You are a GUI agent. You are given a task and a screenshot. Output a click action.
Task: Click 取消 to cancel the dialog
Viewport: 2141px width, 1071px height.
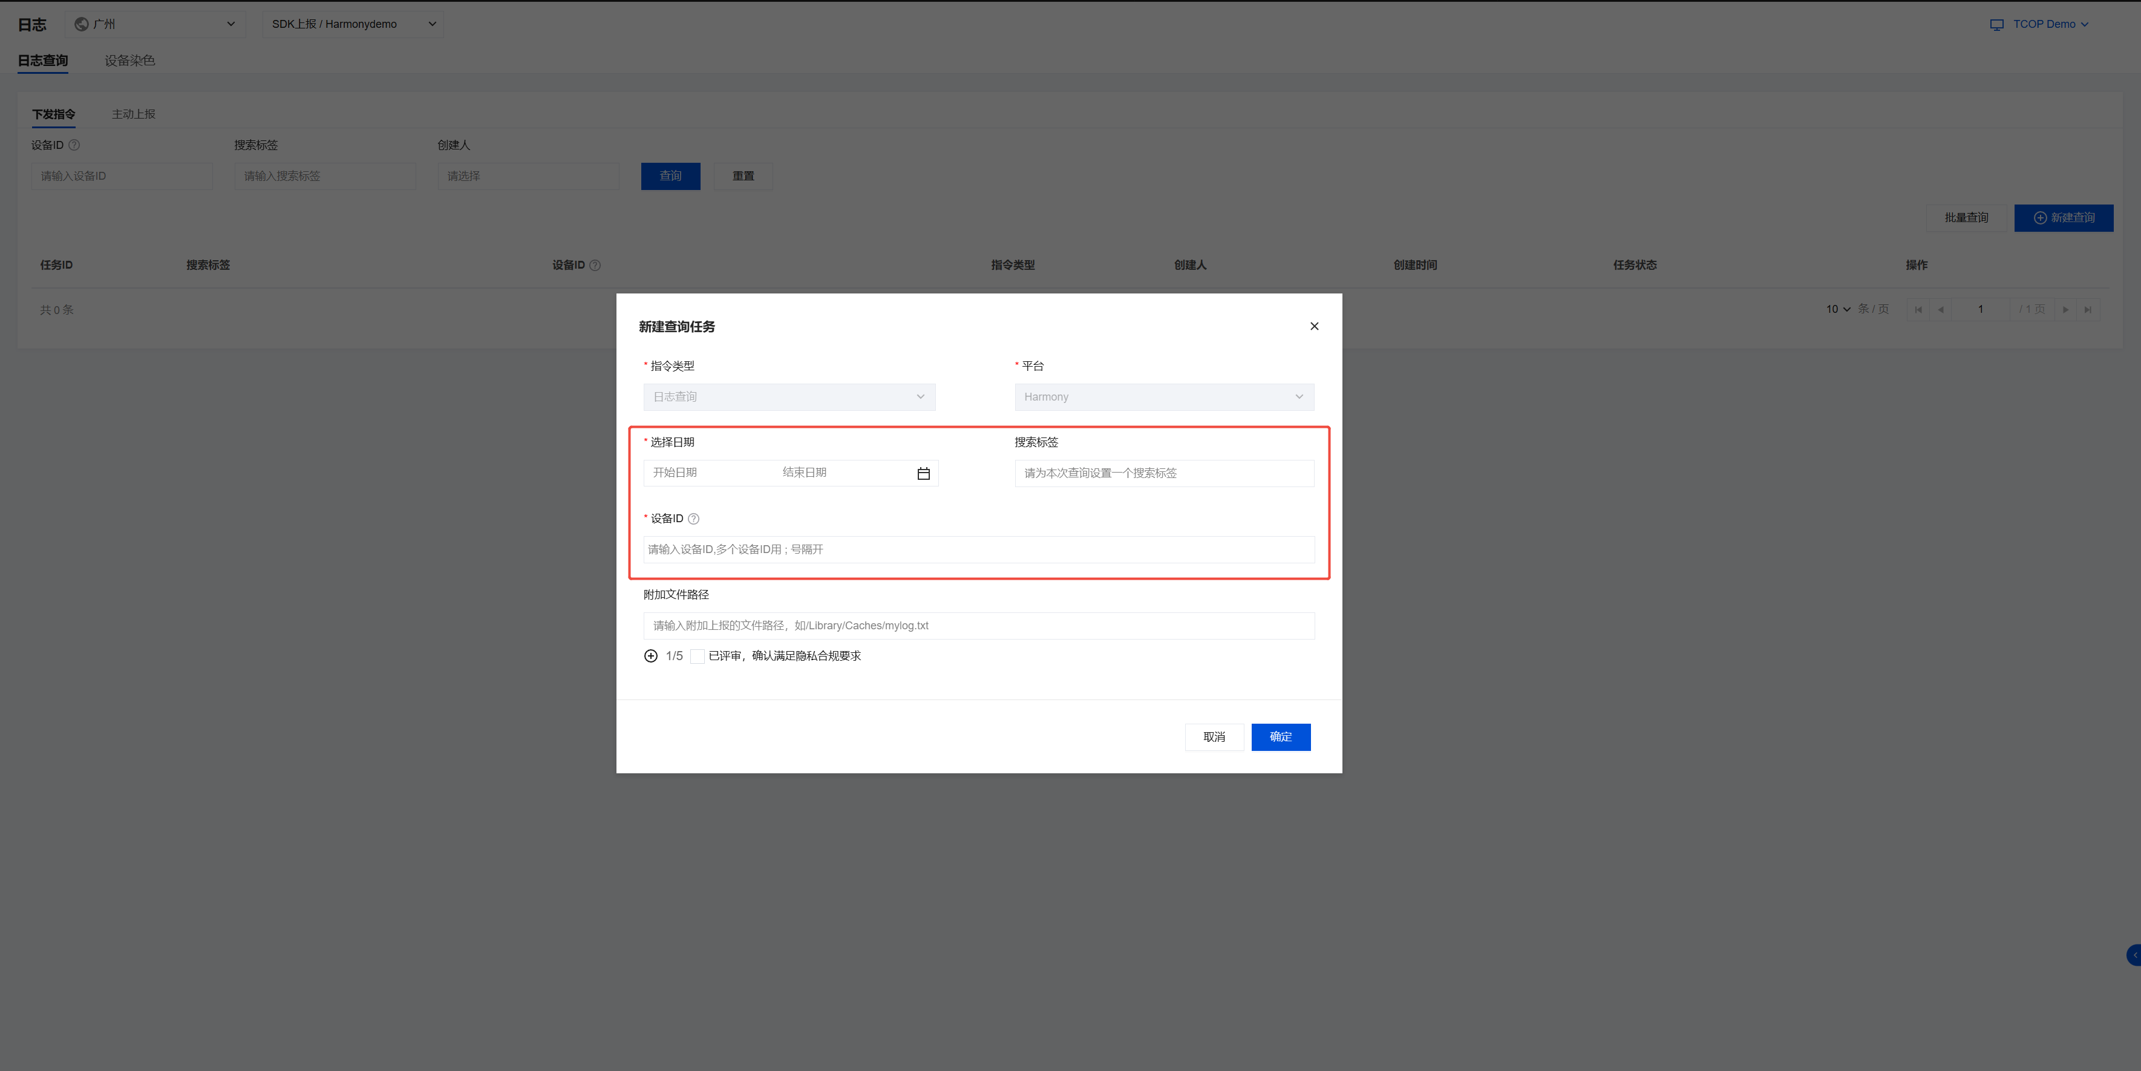1214,737
